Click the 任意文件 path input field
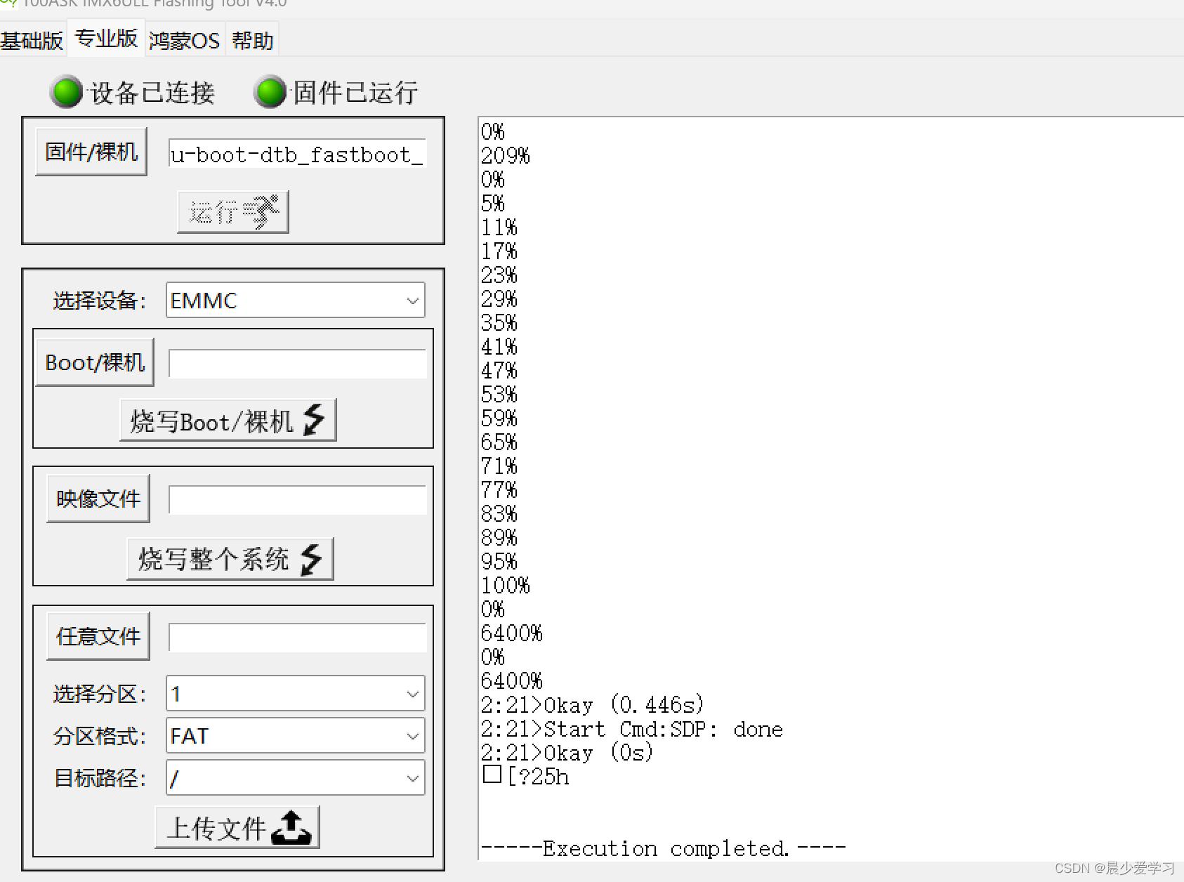Image resolution: width=1184 pixels, height=882 pixels. (297, 638)
